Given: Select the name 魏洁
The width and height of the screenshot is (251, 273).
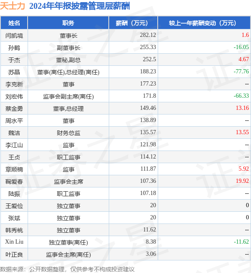Looking at the screenshot, I should 14,133.
